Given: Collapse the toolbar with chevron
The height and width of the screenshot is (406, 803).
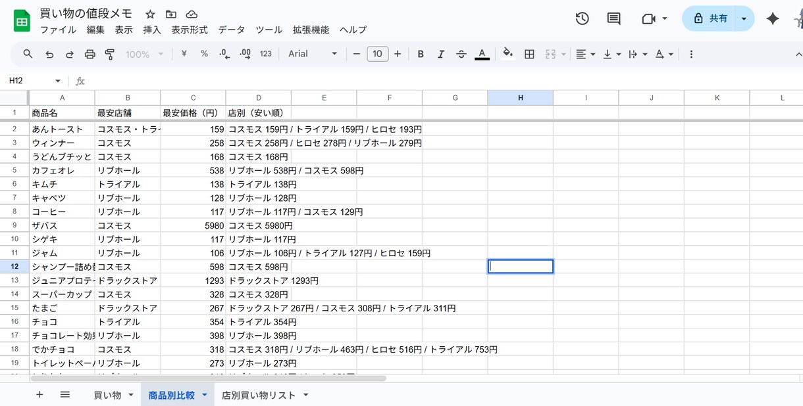Looking at the screenshot, I should 798,54.
